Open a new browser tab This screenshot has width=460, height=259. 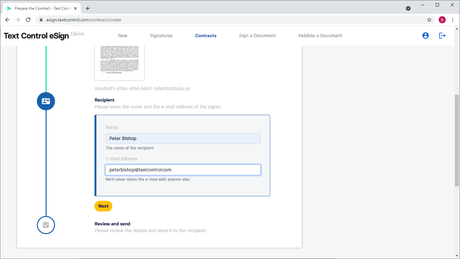[x=88, y=8]
